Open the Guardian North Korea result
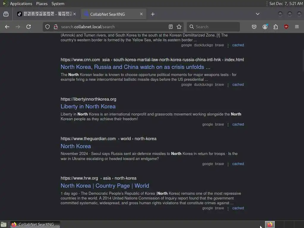Viewport: 304px width, 228px height. [76, 146]
